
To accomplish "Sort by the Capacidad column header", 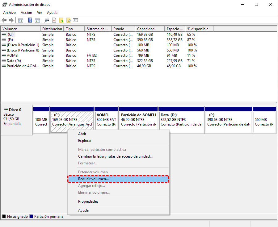I will [x=146, y=29].
